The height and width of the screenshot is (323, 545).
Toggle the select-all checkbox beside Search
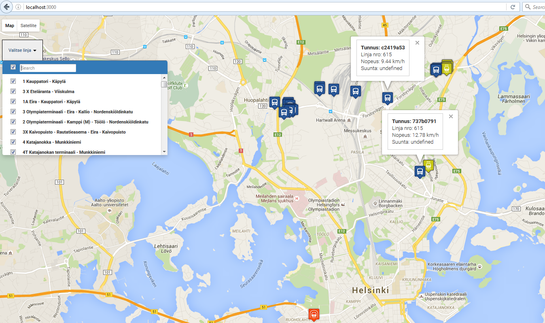(x=13, y=67)
